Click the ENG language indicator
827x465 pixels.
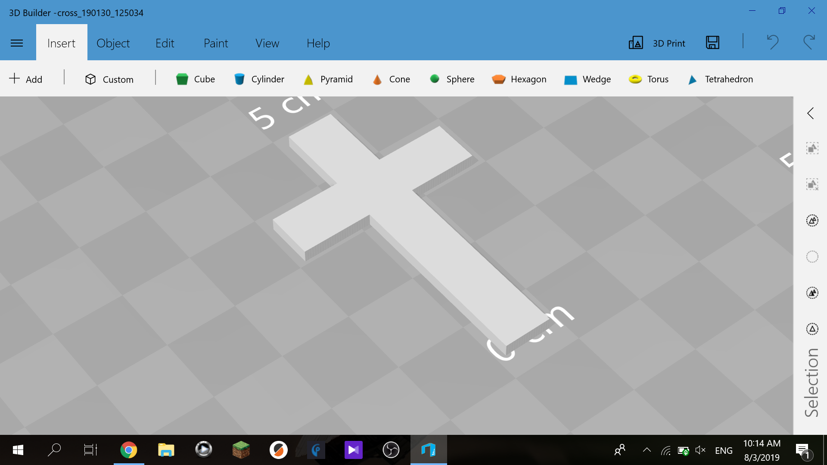click(724, 450)
